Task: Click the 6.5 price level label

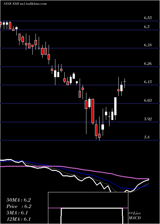Action: tap(147, 27)
